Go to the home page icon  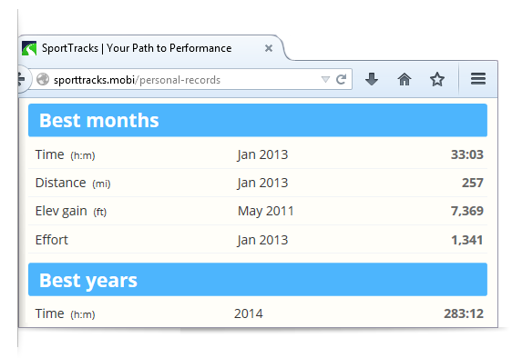coord(404,79)
